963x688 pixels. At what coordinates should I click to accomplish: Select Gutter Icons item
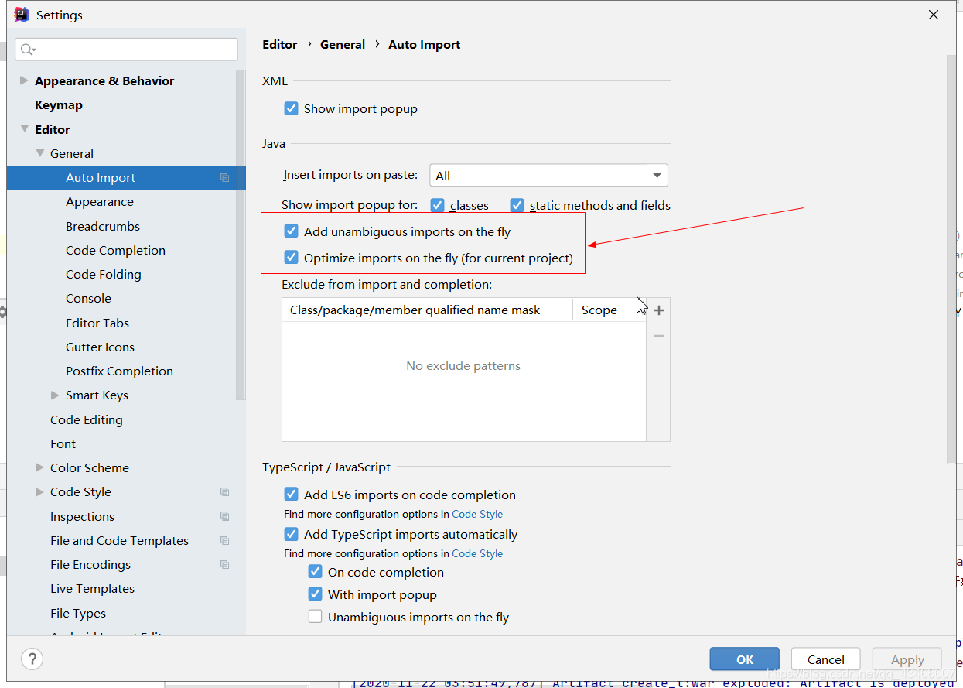tap(101, 347)
